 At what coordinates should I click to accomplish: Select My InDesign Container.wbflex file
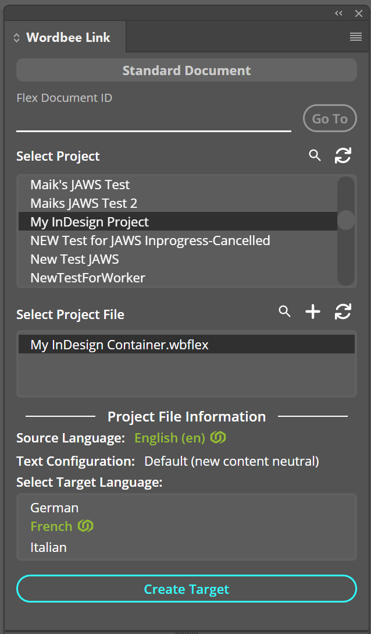pyautogui.click(x=119, y=344)
